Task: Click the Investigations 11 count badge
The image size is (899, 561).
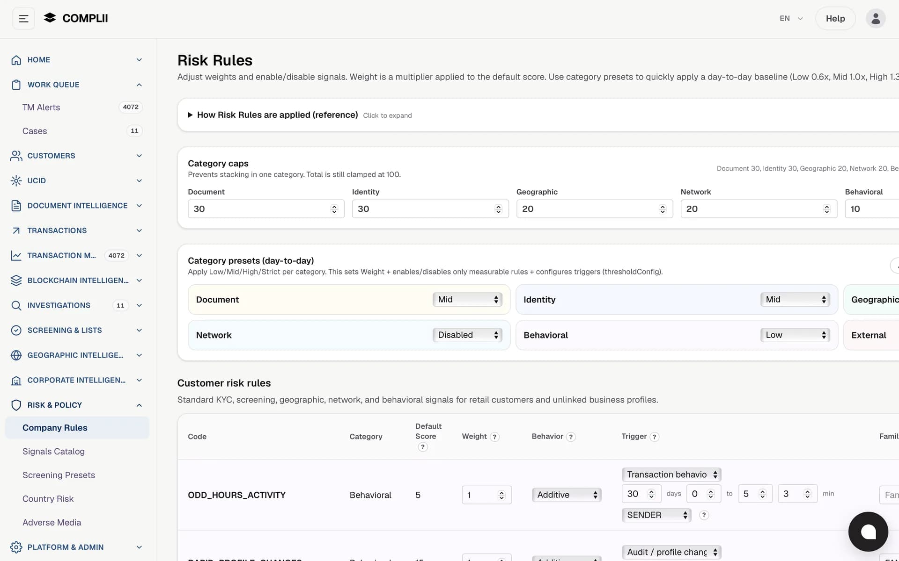Action: (120, 305)
